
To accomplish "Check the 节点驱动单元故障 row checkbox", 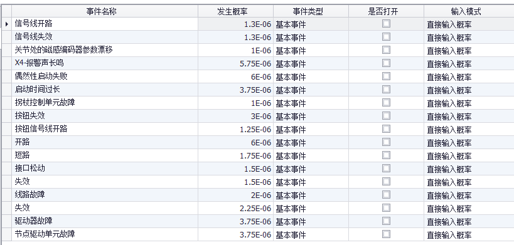I will coord(386,234).
